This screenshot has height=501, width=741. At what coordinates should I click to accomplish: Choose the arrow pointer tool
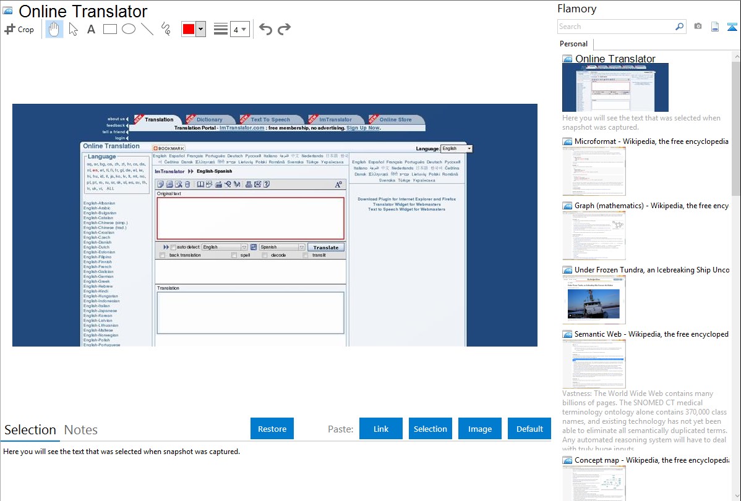click(x=73, y=29)
